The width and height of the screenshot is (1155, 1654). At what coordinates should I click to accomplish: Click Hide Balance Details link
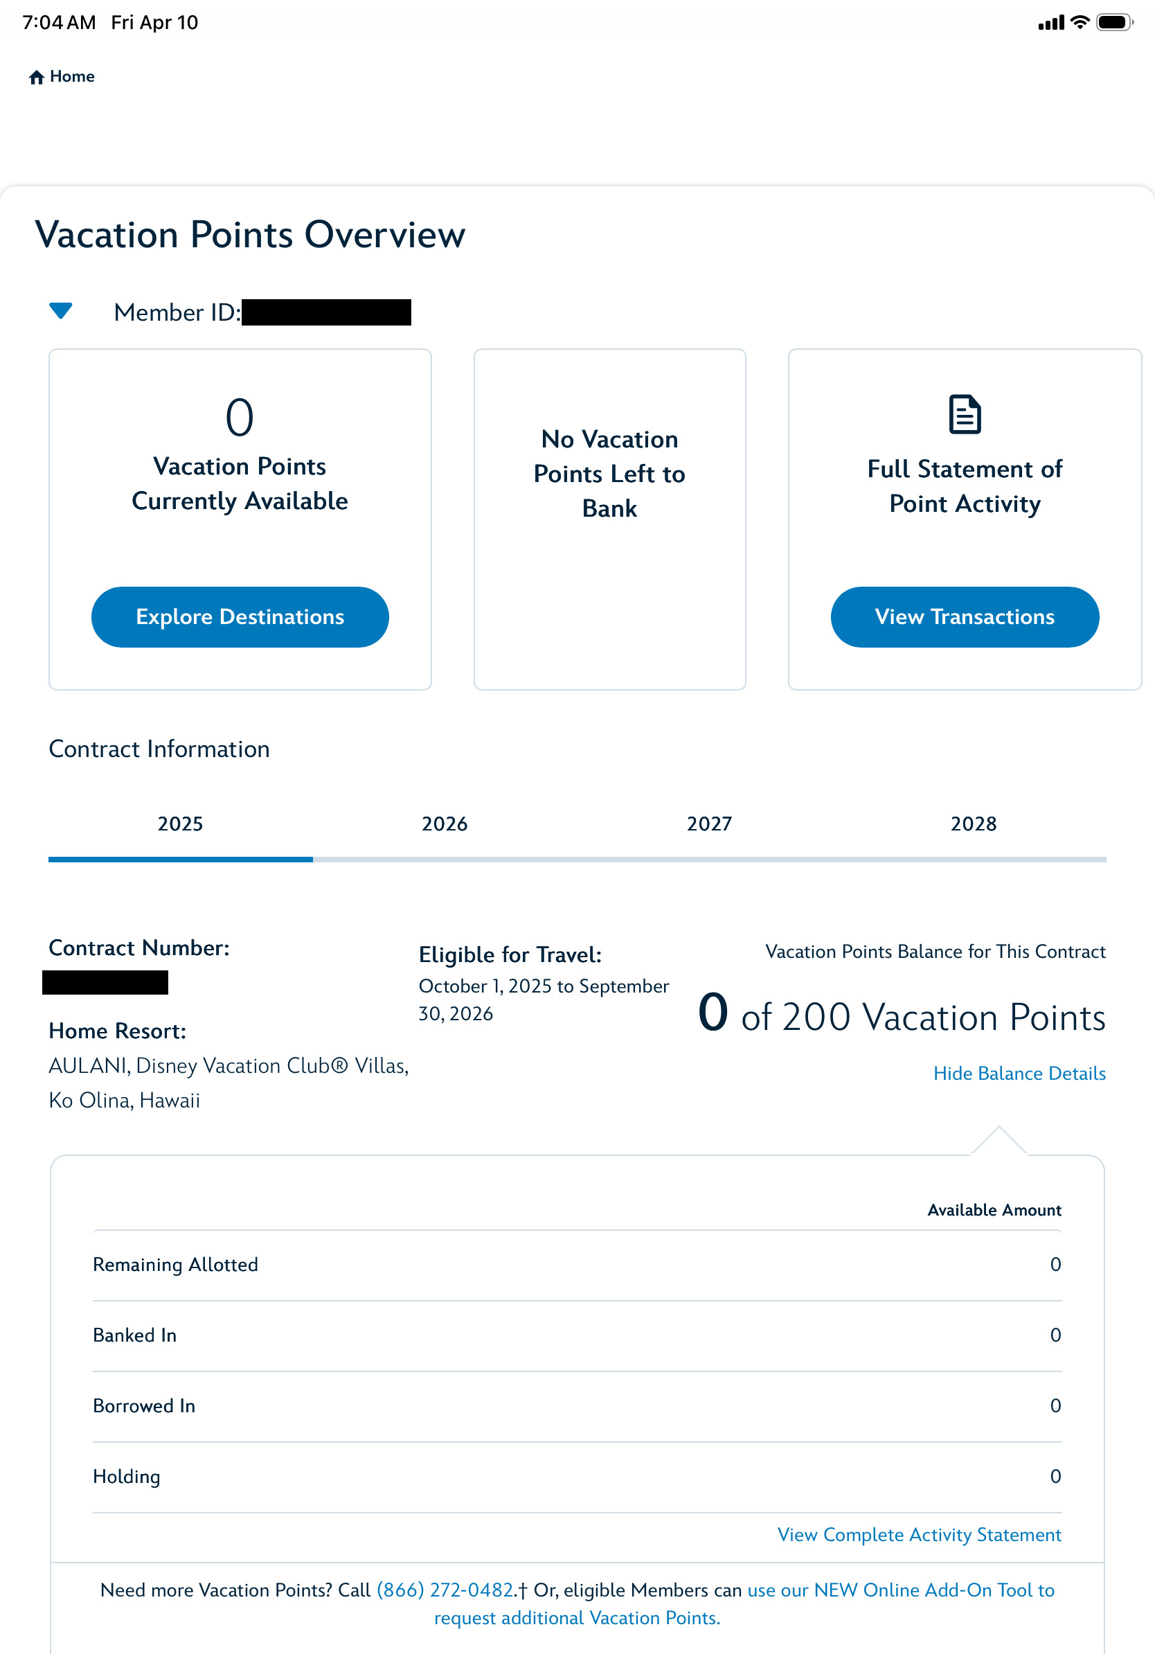[1019, 1074]
